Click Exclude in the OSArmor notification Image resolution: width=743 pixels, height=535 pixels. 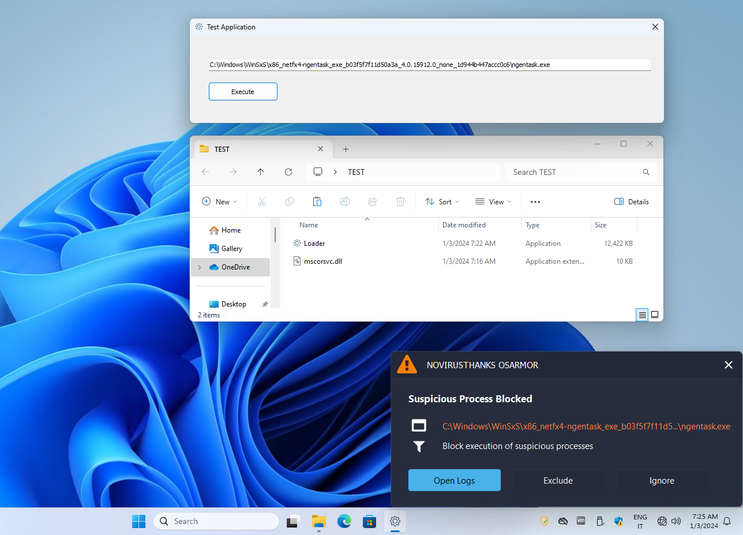[x=558, y=480]
